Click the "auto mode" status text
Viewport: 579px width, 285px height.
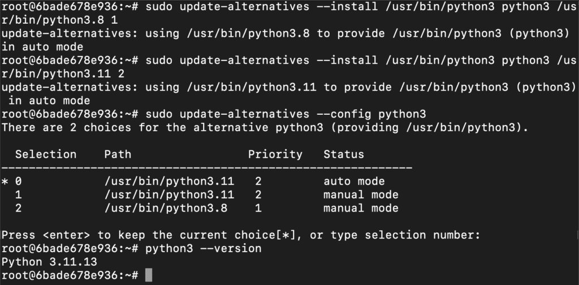pos(354,182)
